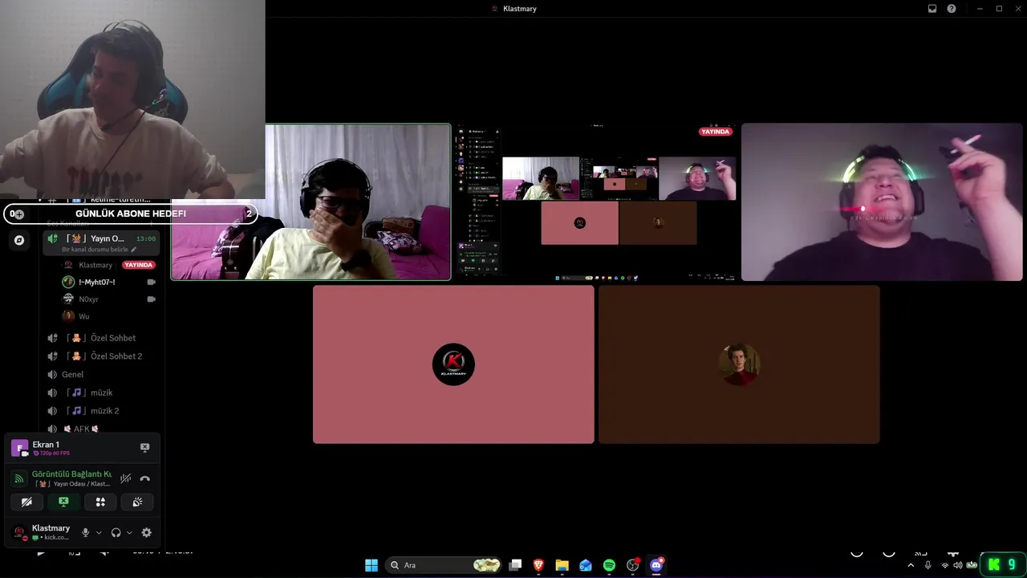
Task: Mute microphone in user panel
Action: 86,532
